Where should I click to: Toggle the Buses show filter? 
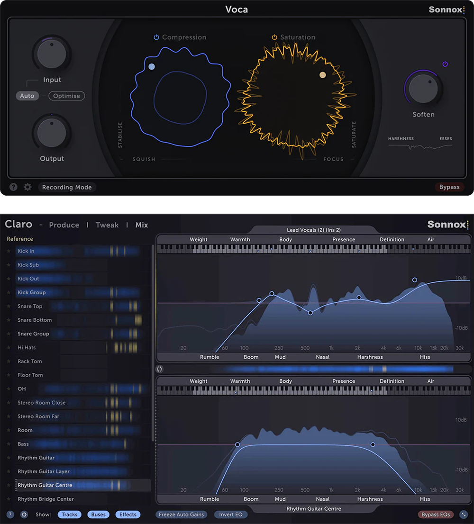click(98, 515)
